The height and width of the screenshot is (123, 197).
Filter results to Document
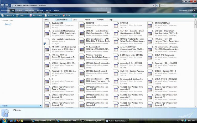(30, 10)
